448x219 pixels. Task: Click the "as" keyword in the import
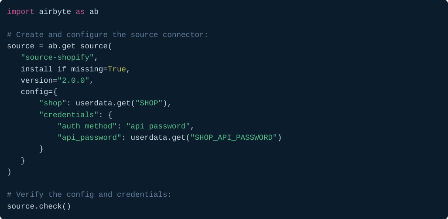coord(80,12)
